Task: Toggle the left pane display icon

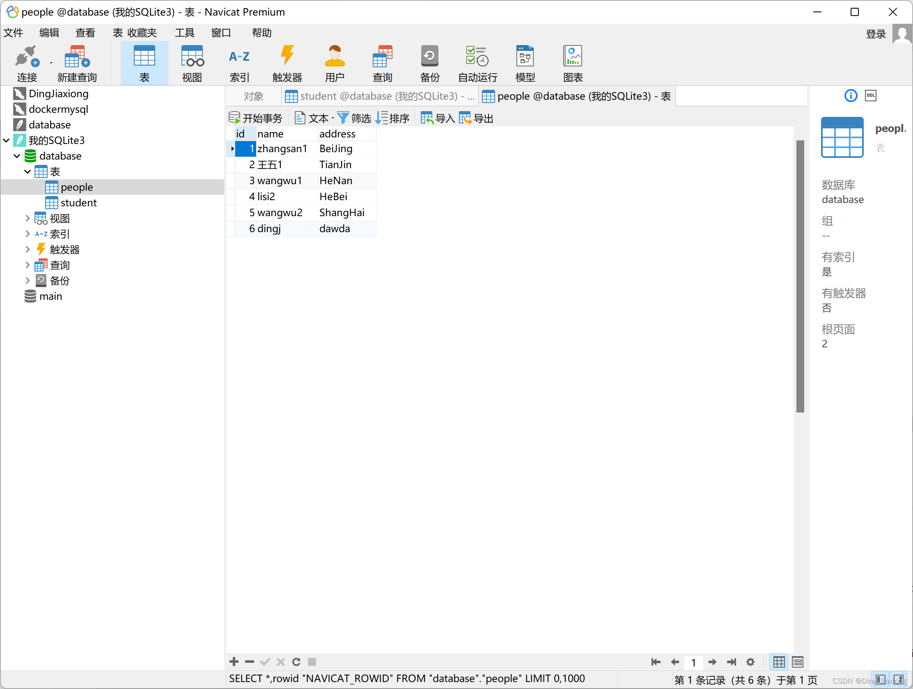Action: click(881, 680)
